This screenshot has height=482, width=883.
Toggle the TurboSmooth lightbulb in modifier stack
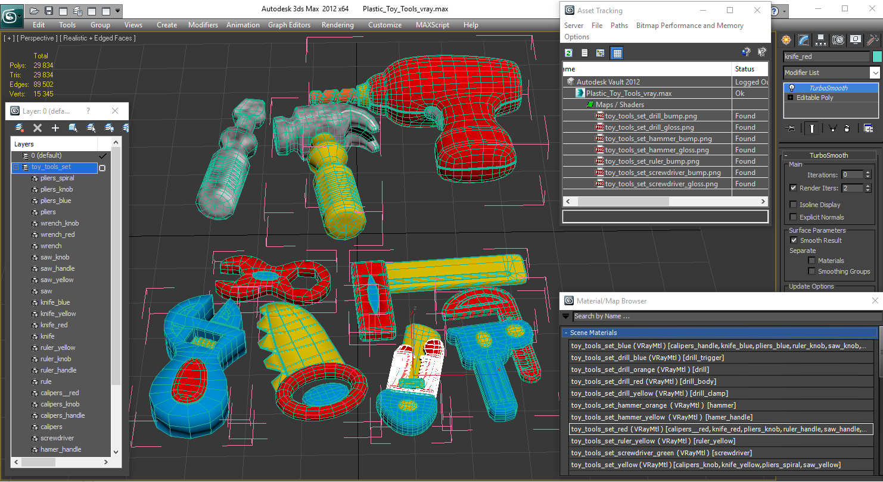[x=792, y=88]
